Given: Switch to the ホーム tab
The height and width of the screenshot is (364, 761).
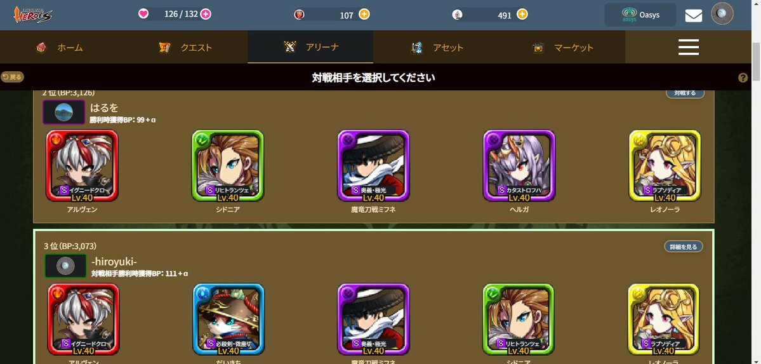Looking at the screenshot, I should click(60, 48).
